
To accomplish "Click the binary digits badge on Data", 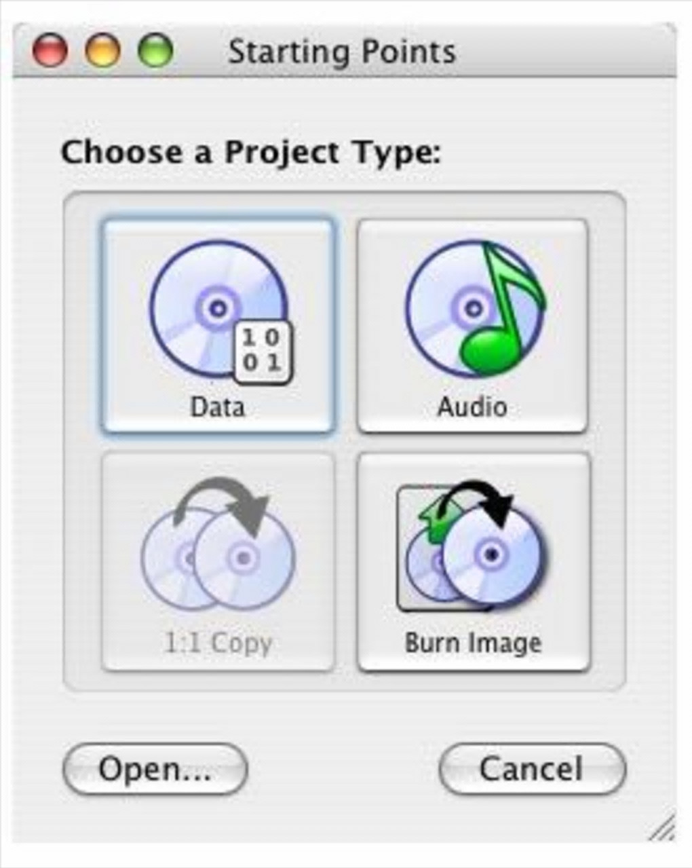I will click(x=263, y=351).
